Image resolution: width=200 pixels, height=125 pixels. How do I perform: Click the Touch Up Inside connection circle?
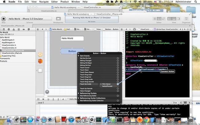pos(118,84)
